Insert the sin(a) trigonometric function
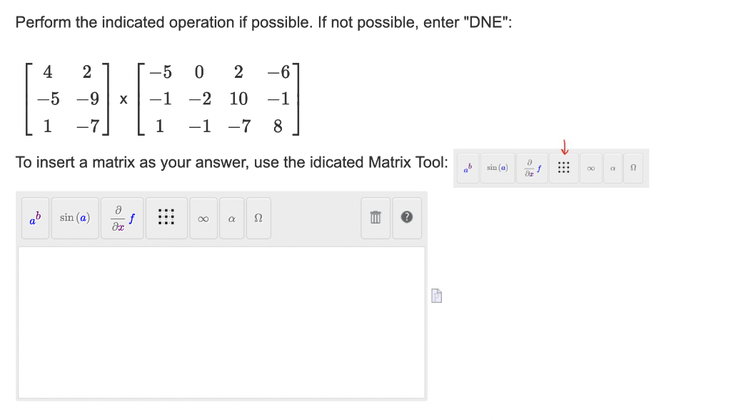This screenshot has height=420, width=731. click(x=75, y=218)
